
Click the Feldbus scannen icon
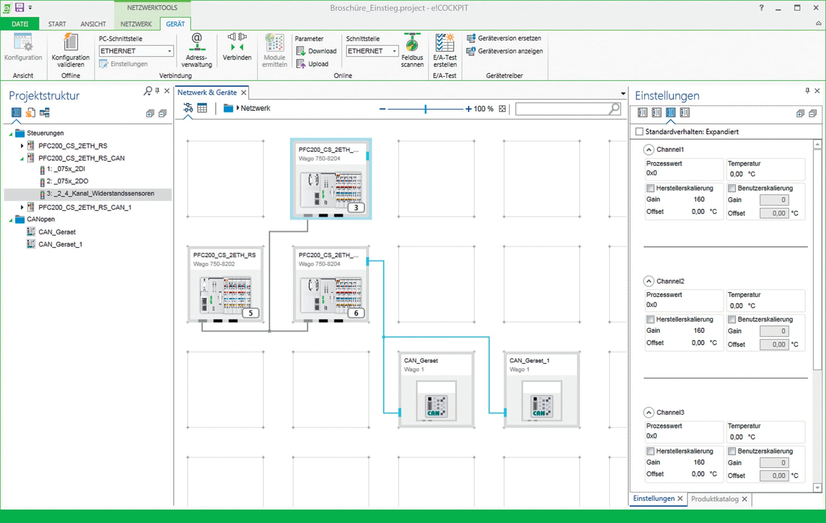412,43
